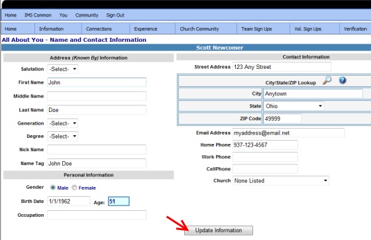This screenshot has width=371, height=240.
Task: Click the Update Information button
Action: [219, 230]
